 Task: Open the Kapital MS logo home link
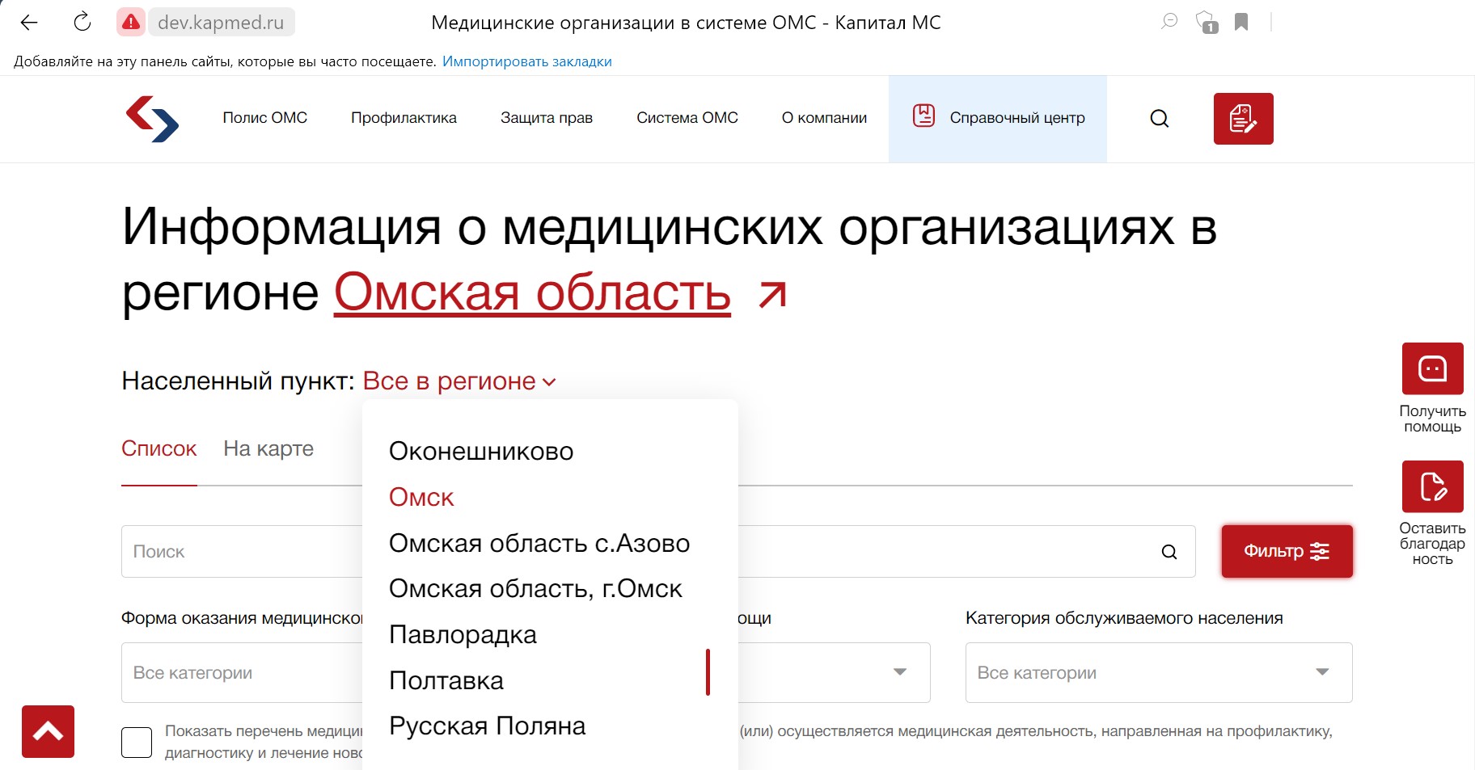point(152,119)
